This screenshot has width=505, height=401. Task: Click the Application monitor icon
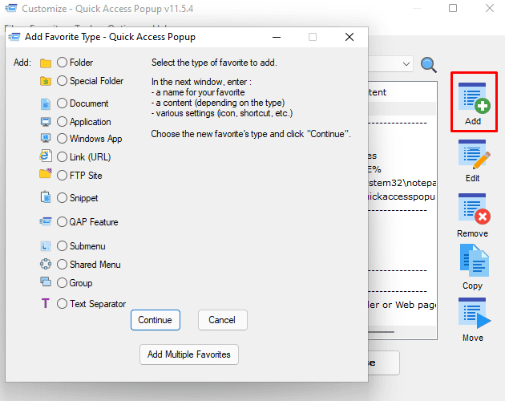[x=46, y=122]
